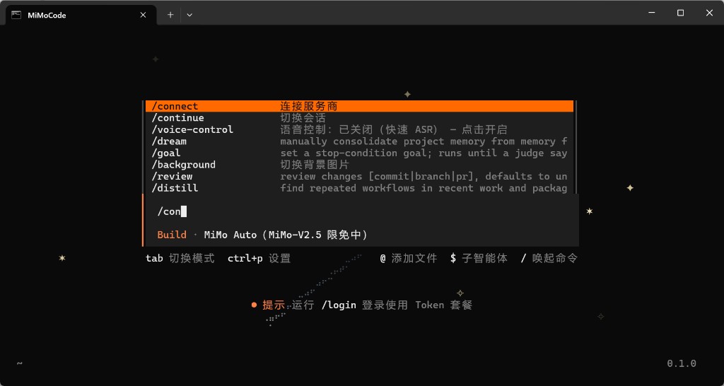Choose the /dream command

(359, 141)
